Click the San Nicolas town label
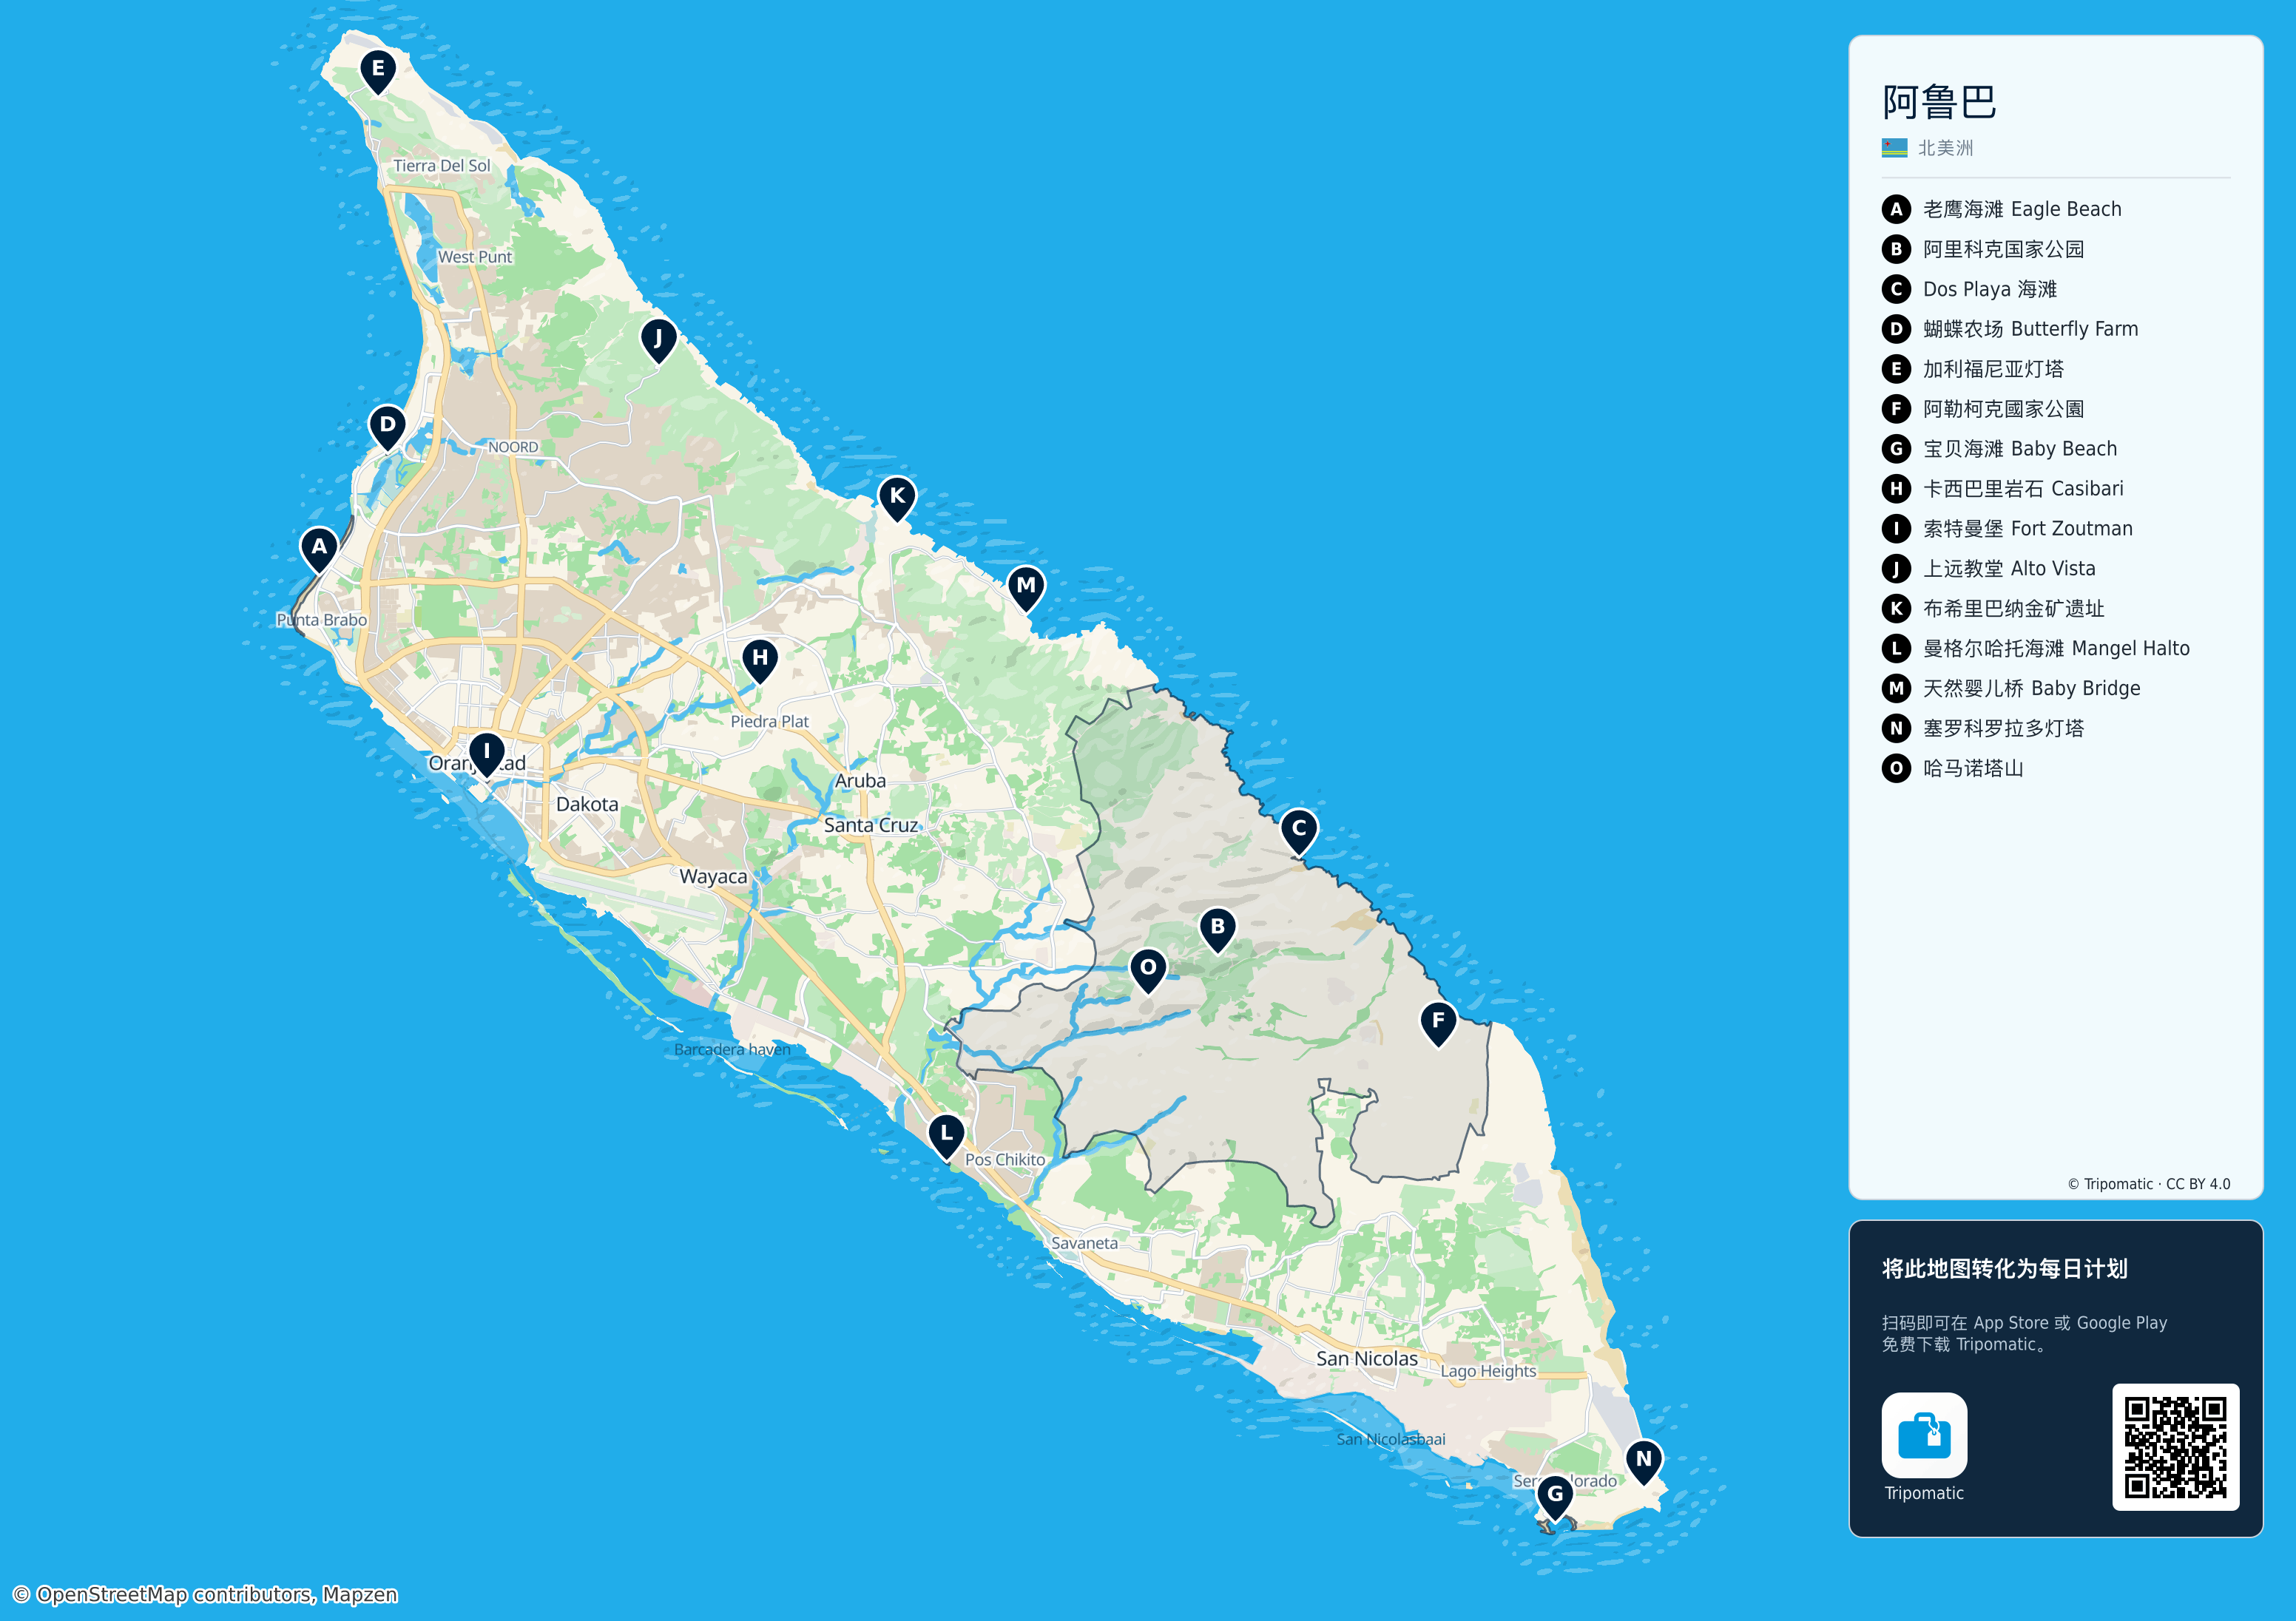The height and width of the screenshot is (1621, 2296). [x=1367, y=1358]
